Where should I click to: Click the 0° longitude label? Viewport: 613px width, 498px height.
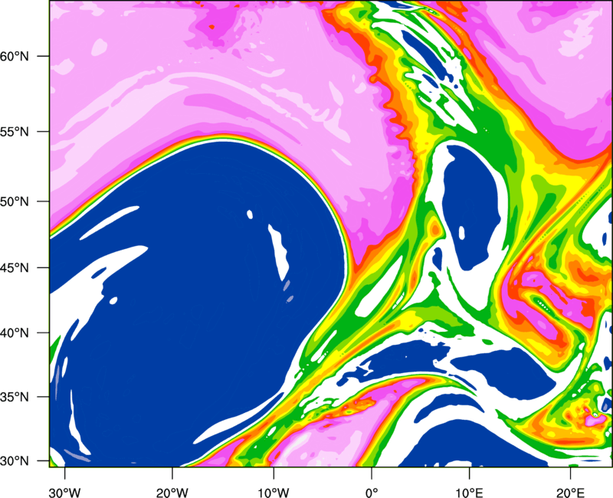coord(372,493)
